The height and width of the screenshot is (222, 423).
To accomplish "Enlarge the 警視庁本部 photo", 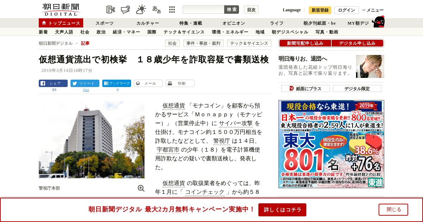I will point(92,140).
